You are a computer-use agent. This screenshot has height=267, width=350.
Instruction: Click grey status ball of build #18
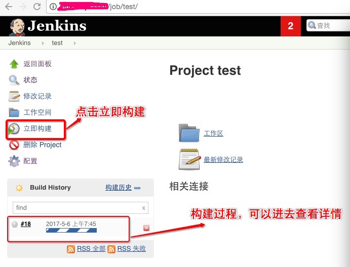[15, 224]
